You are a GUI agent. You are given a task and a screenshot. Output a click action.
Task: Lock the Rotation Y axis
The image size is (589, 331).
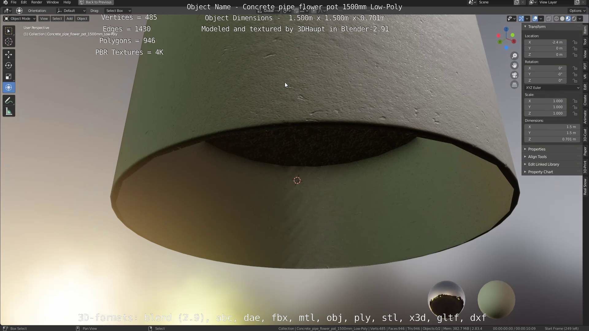pyautogui.click(x=575, y=74)
